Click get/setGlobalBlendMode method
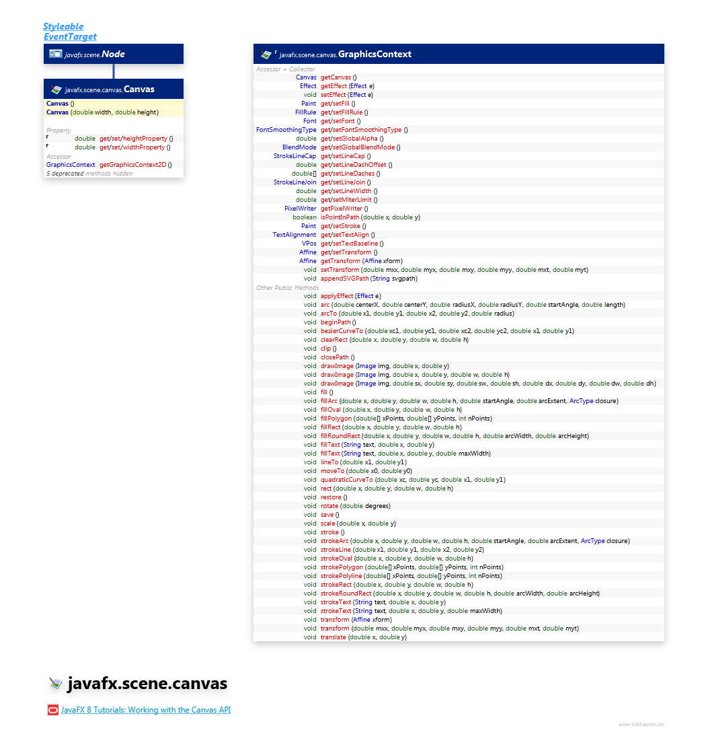The image size is (702, 755). click(360, 147)
